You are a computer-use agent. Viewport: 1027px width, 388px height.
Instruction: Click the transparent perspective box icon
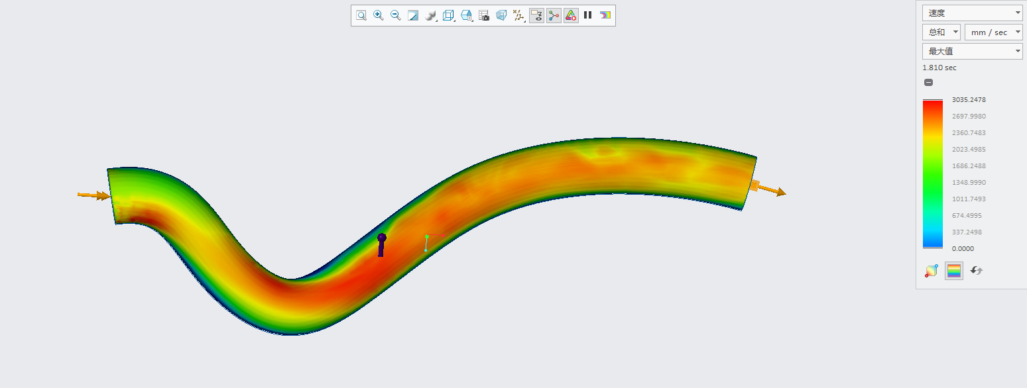coord(501,15)
